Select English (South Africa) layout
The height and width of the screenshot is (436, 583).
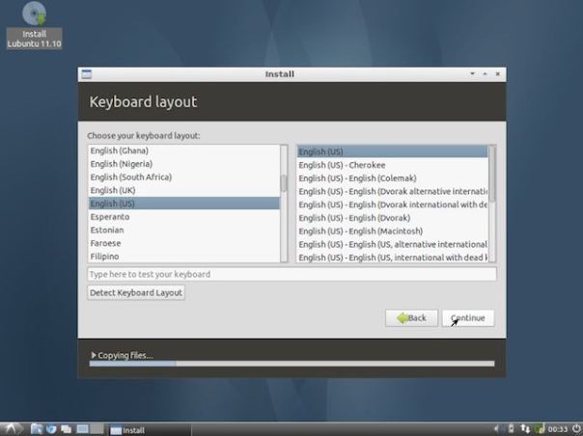click(184, 177)
